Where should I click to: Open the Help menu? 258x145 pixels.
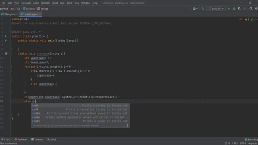95,3
